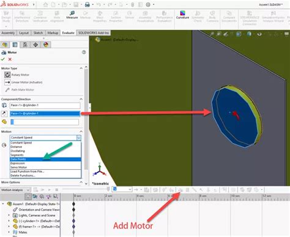Open Motor help question-mark icon
290x237 pixels.
(84, 53)
